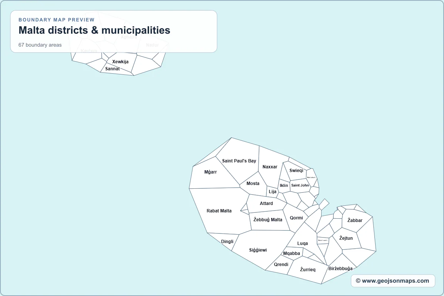The height and width of the screenshot is (296, 444).
Task: Click the Rabat Malta region
Action: coord(219,211)
